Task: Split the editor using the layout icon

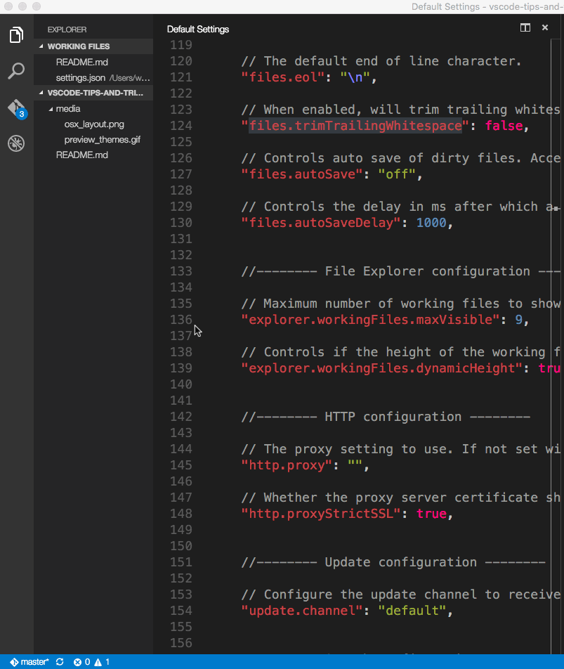Action: coord(525,27)
